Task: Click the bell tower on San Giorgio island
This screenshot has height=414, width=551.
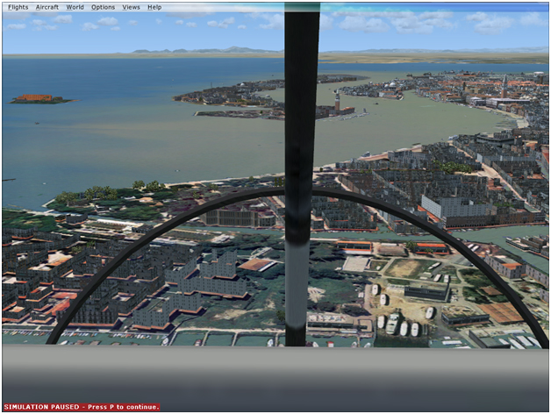Action: tap(337, 101)
